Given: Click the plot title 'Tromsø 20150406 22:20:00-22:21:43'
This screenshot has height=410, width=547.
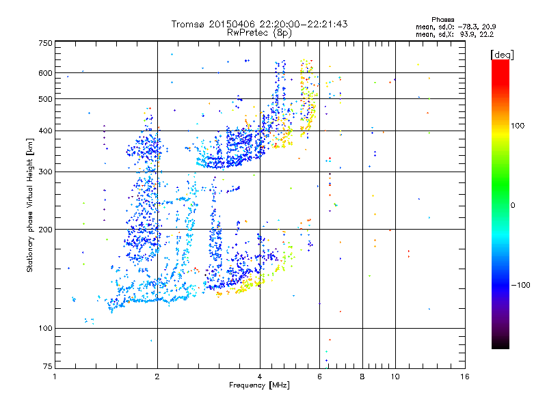Looking at the screenshot, I should tap(259, 24).
